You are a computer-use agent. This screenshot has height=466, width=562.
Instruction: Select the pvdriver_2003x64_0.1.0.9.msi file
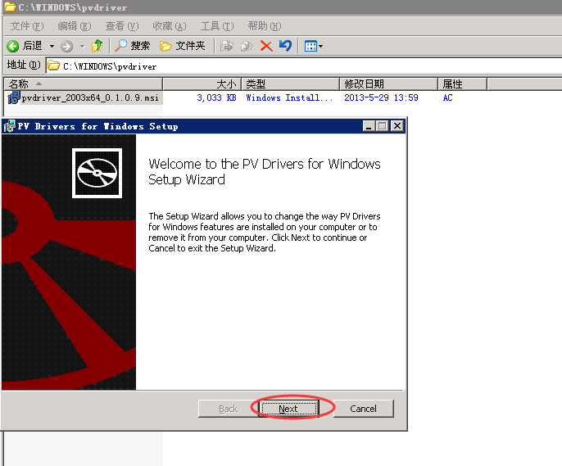(90, 98)
